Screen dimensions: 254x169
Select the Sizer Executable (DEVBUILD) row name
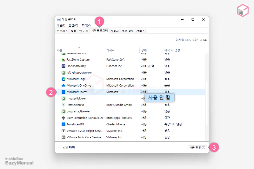point(84,118)
